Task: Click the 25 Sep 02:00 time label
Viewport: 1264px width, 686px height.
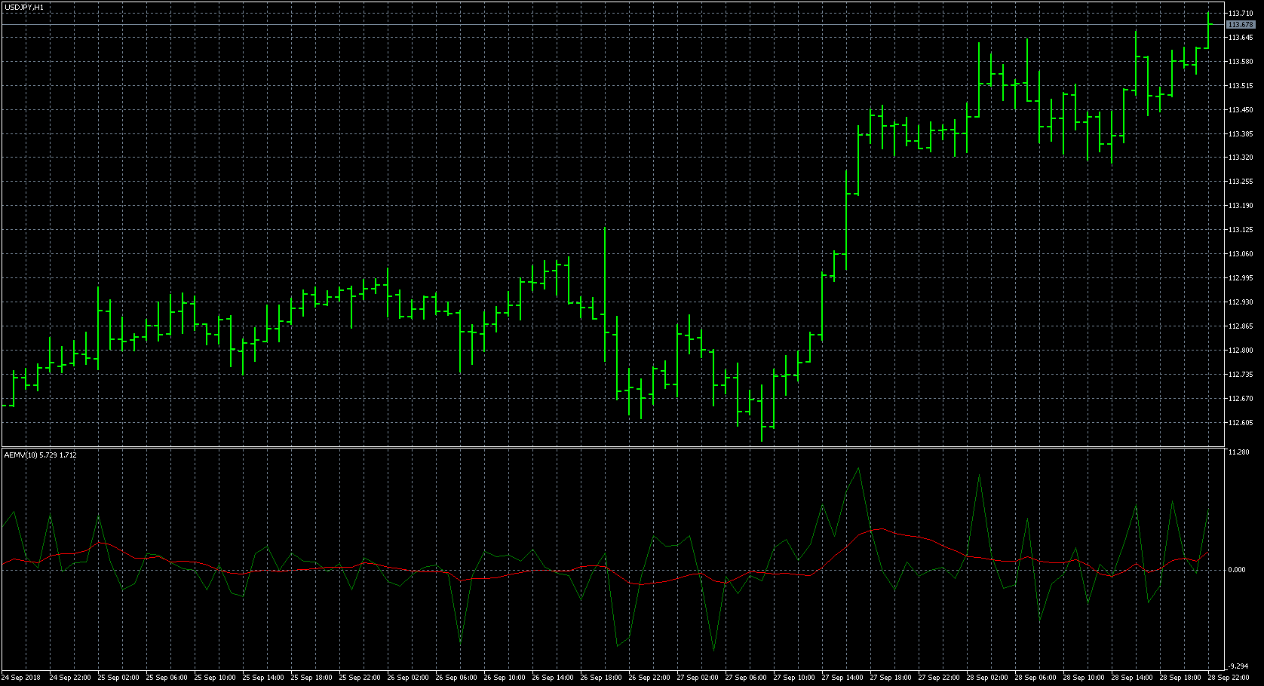Action: tap(118, 678)
